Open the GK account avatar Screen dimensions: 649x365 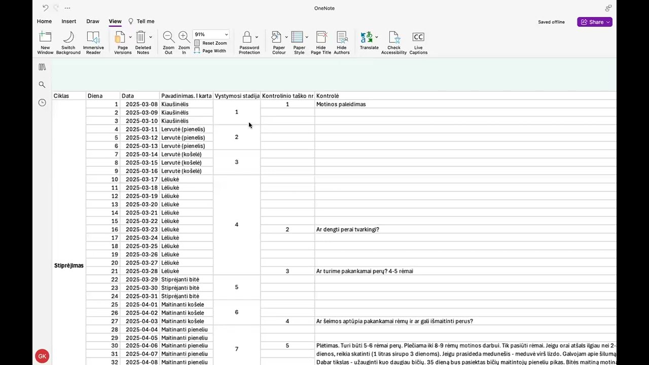pos(42,356)
